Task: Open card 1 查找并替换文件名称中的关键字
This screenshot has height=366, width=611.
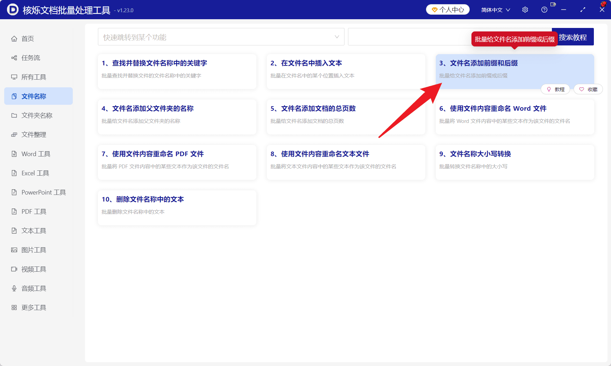Action: 177,72
